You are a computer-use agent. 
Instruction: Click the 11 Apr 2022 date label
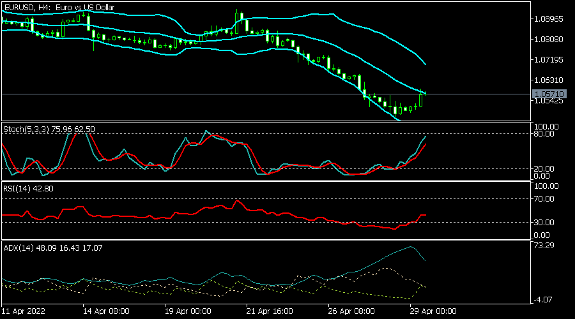(x=24, y=311)
